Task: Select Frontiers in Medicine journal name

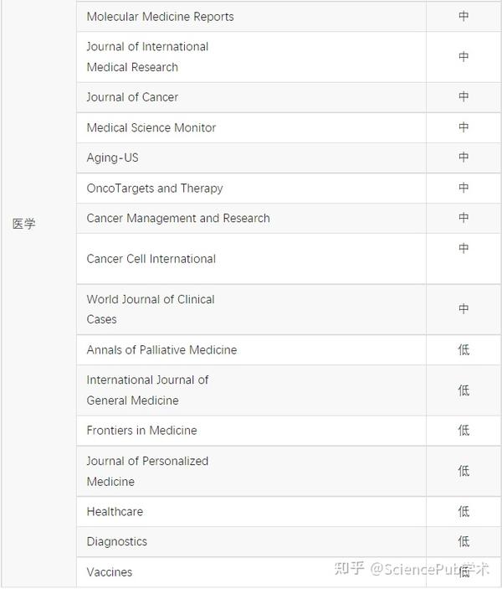Action: [142, 431]
